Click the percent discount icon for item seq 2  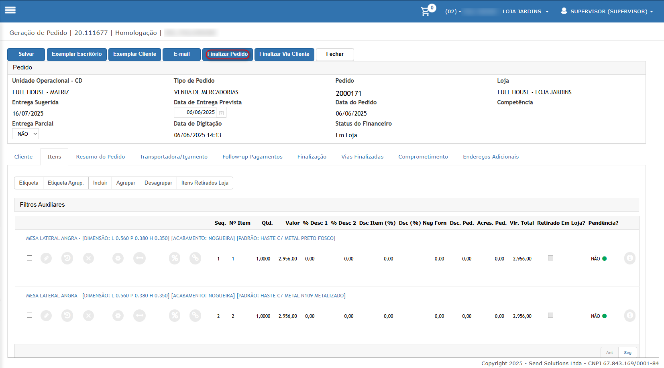click(x=175, y=315)
